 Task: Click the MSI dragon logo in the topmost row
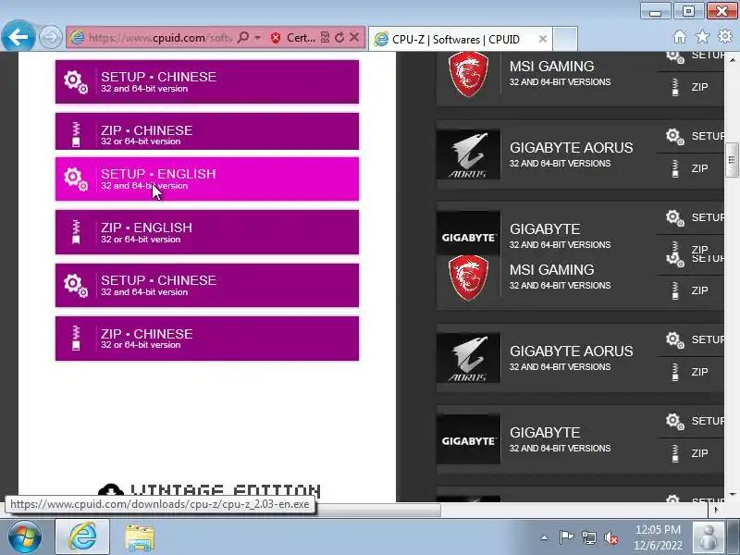tap(468, 74)
